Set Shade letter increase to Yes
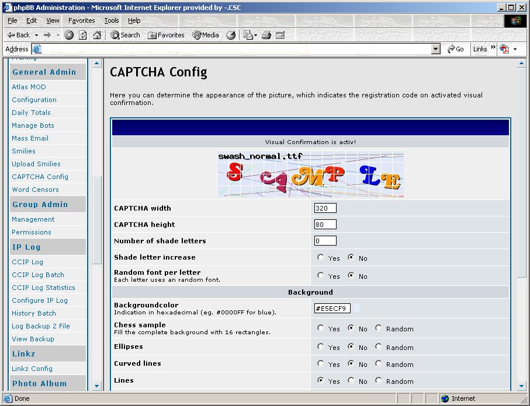530x406 pixels. point(320,257)
